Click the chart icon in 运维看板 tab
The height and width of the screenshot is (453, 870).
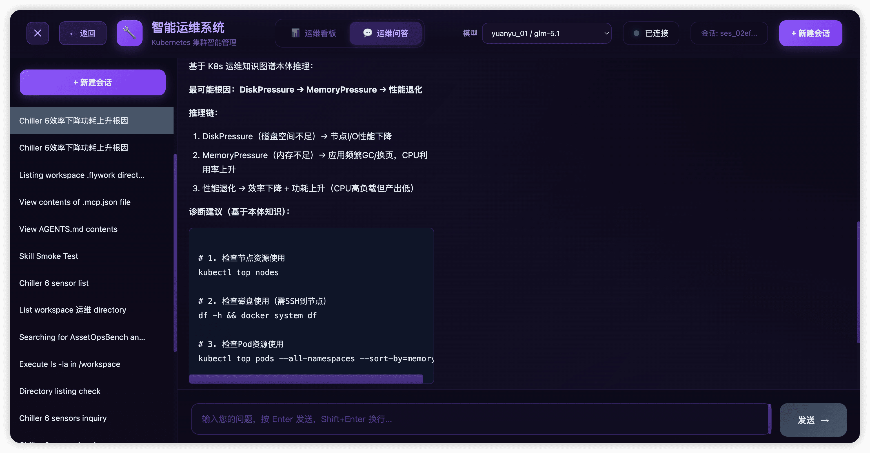[x=296, y=33]
